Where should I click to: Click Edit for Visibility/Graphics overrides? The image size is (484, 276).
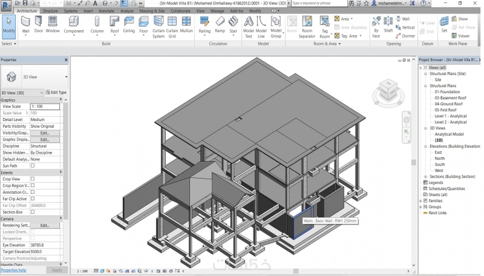tap(45, 133)
